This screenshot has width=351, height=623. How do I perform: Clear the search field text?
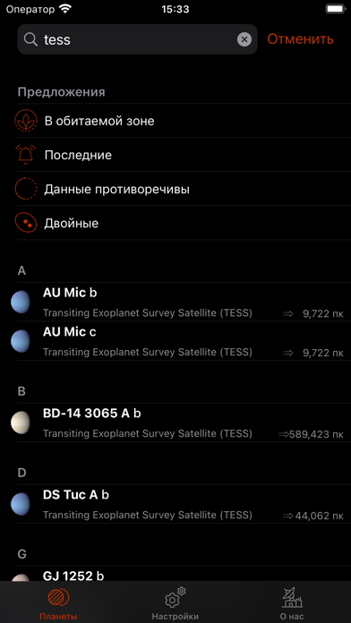tap(244, 39)
